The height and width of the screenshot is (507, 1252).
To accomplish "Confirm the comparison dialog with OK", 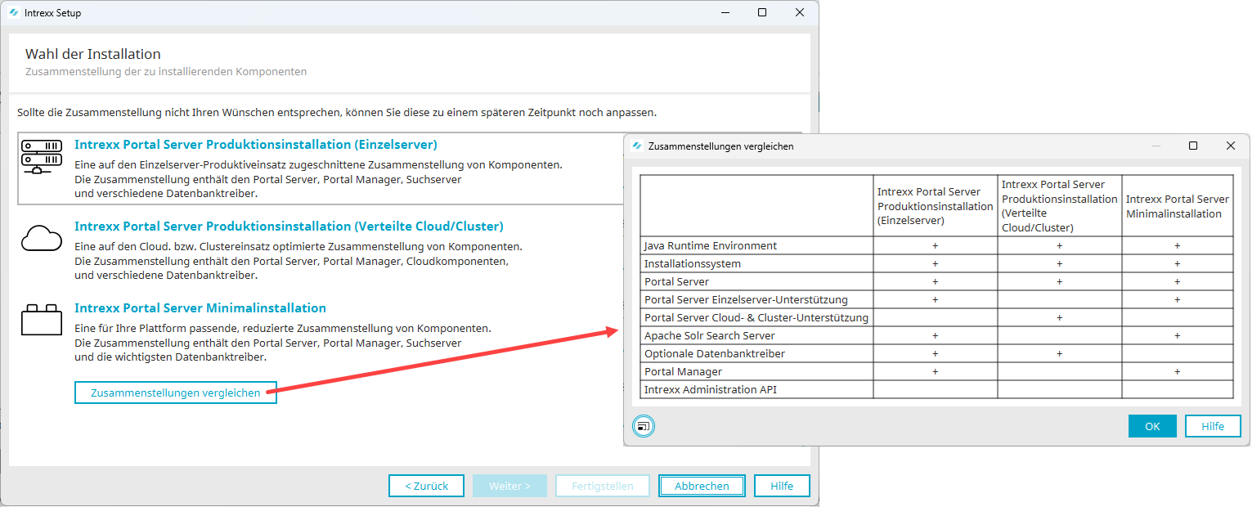I will (x=1152, y=426).
